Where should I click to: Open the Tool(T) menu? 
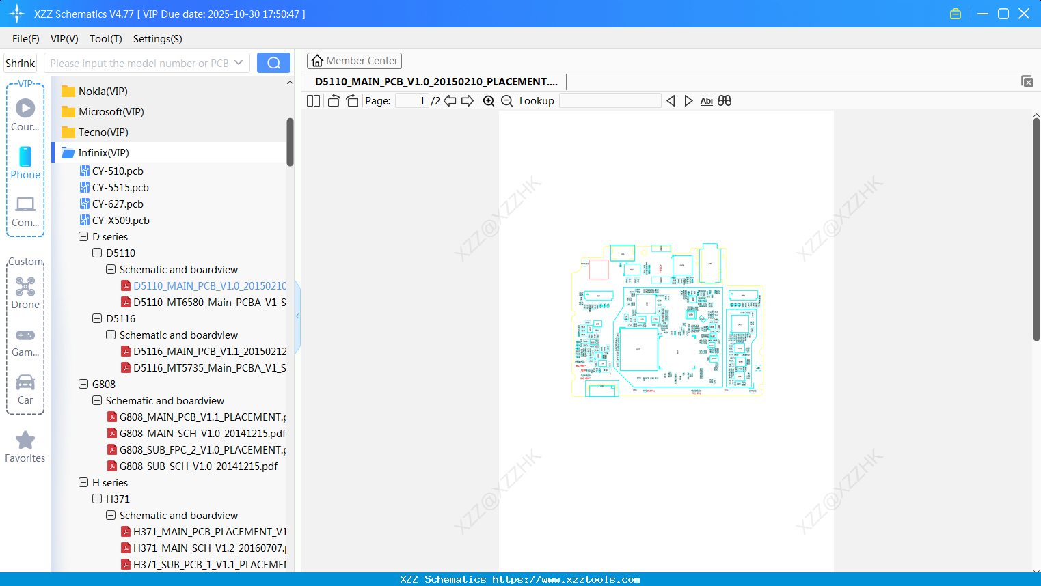(105, 39)
